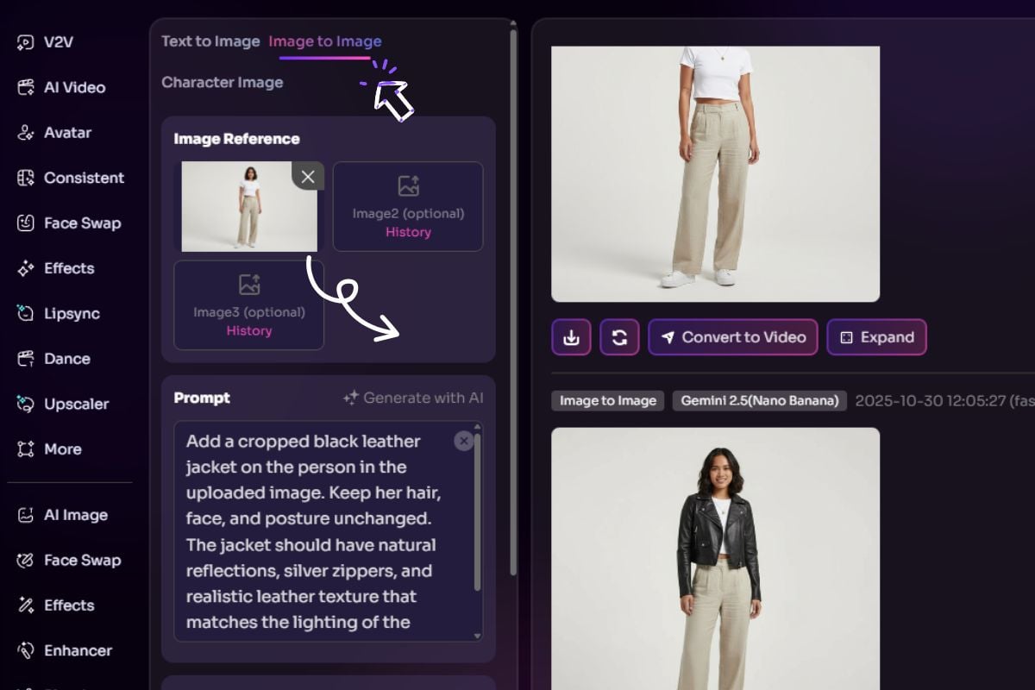Clear the prompt text with X button
This screenshot has width=1035, height=690.
464,441
